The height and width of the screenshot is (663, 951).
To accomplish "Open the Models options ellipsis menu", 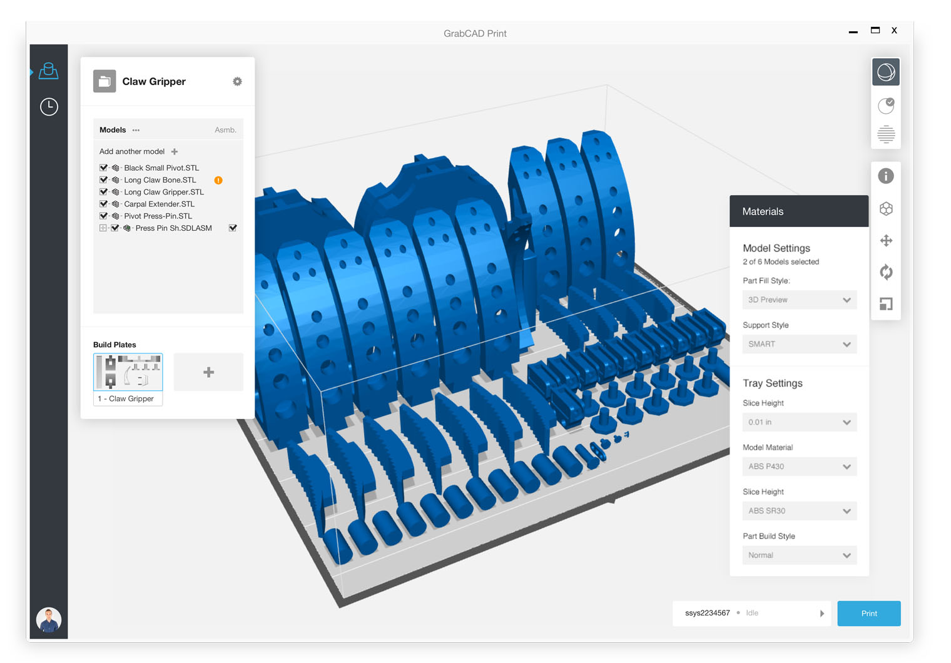I will pos(136,130).
